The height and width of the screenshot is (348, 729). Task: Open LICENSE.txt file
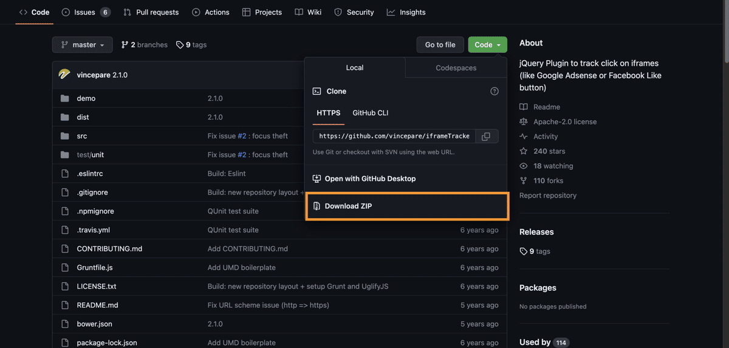tap(97, 287)
